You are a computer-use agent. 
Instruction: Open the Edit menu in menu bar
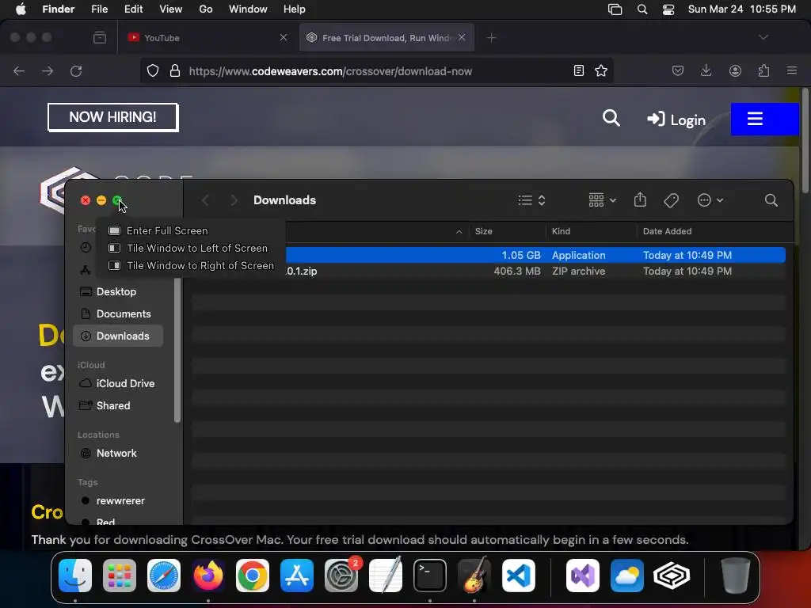(x=133, y=9)
